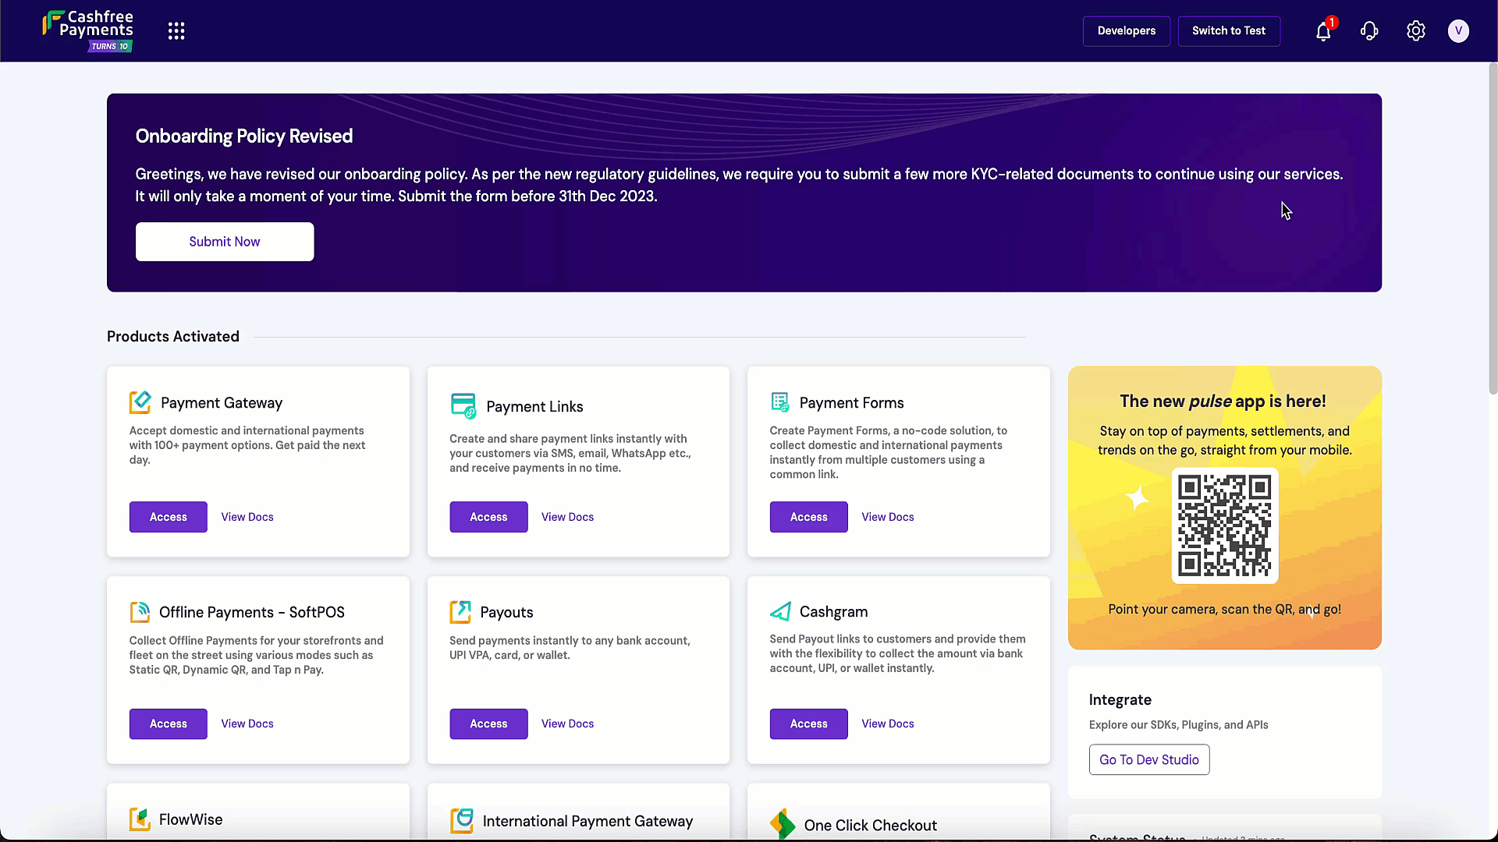This screenshot has width=1498, height=842.
Task: Click the support headset icon
Action: [1369, 31]
